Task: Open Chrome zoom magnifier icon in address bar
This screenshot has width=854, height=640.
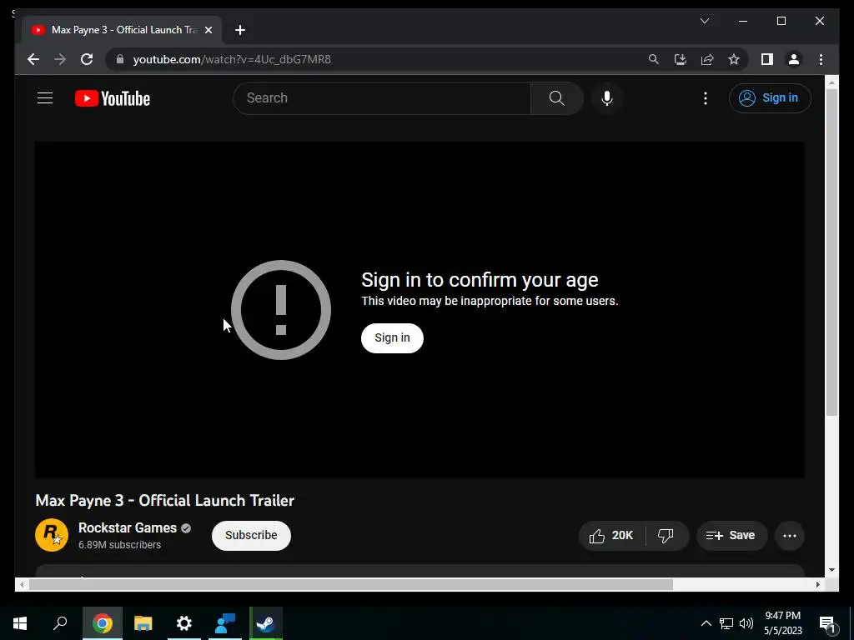Action: click(654, 59)
